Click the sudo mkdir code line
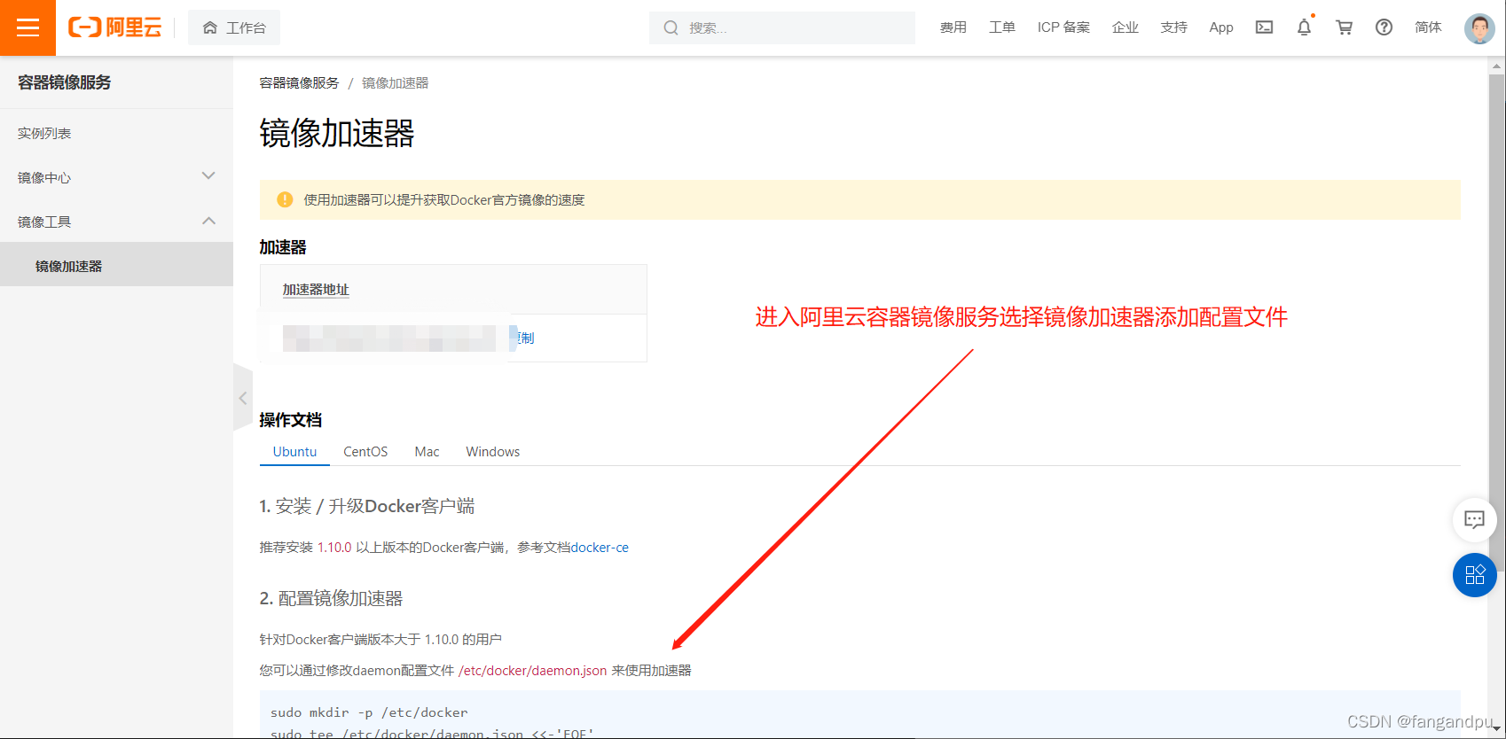The height and width of the screenshot is (739, 1506). click(x=369, y=712)
